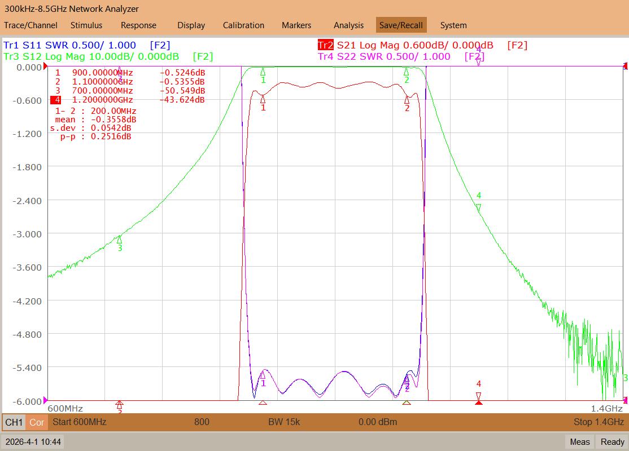Click the CH1 channel indicator
Screen dimensions: 629x451
(x=14, y=422)
